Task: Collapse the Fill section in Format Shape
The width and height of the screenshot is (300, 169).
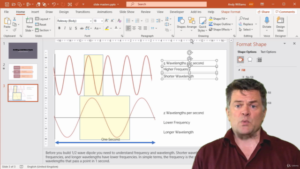Action: click(239, 70)
